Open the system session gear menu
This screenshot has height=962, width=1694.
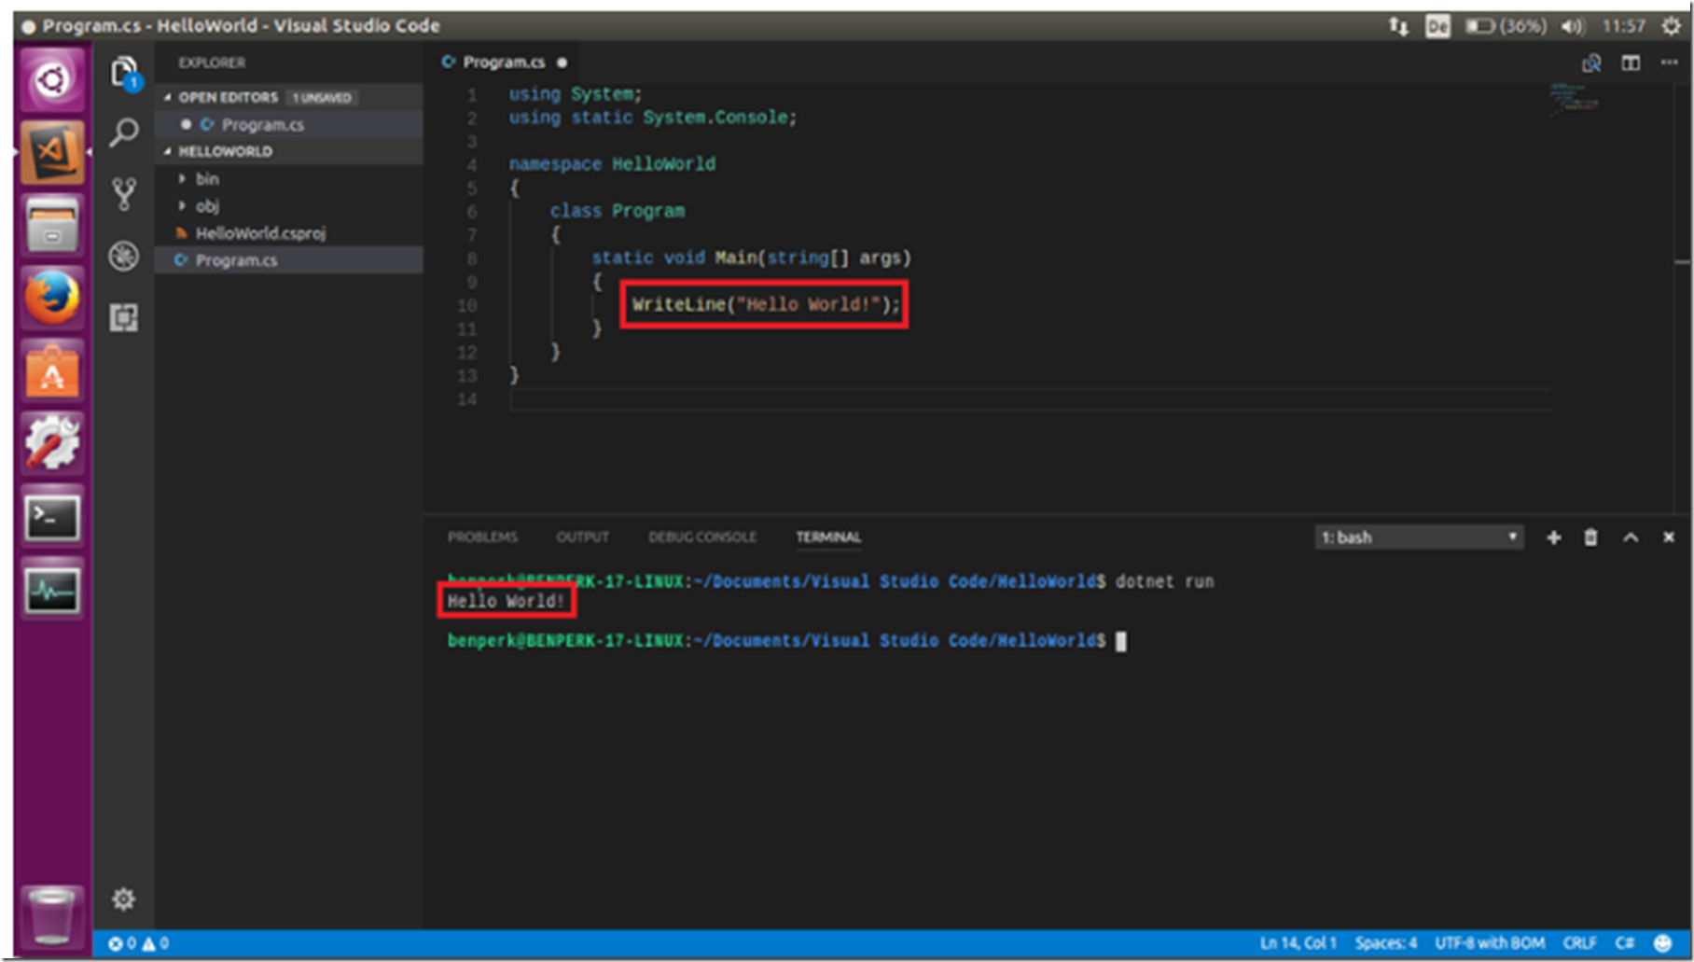tap(1671, 26)
